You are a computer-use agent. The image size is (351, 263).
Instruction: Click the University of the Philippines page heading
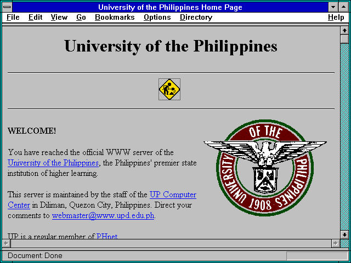(171, 46)
